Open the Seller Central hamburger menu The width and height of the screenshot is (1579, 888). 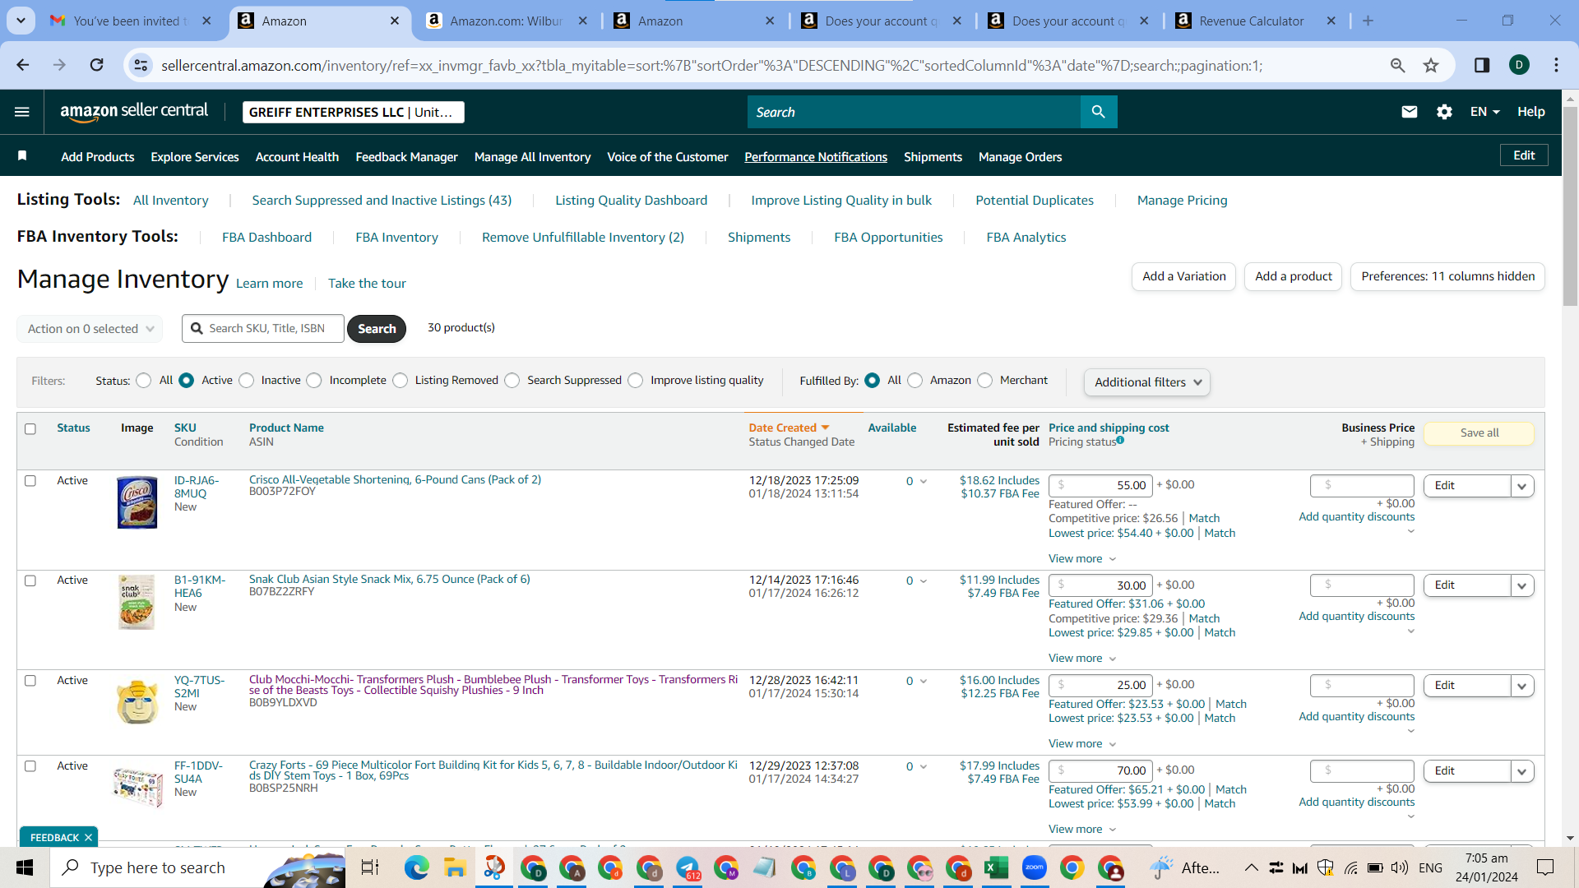pyautogui.click(x=22, y=112)
